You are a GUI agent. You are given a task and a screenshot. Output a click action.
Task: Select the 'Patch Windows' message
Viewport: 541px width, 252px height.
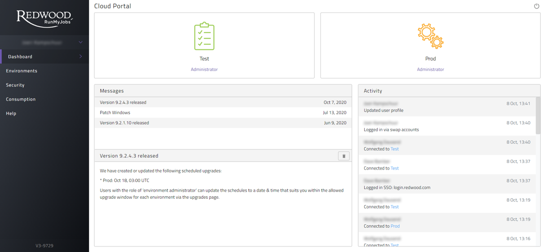(223, 112)
